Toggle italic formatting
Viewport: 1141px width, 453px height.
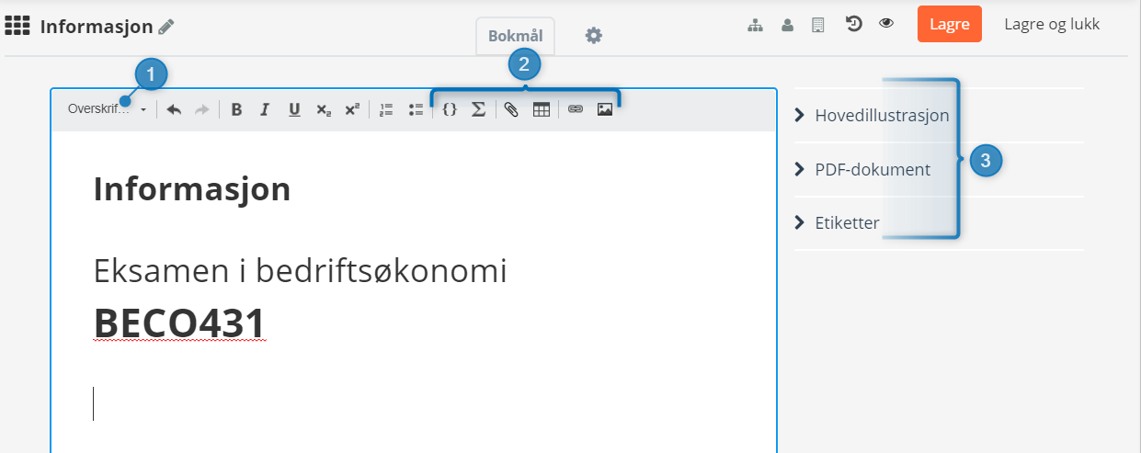coord(265,109)
